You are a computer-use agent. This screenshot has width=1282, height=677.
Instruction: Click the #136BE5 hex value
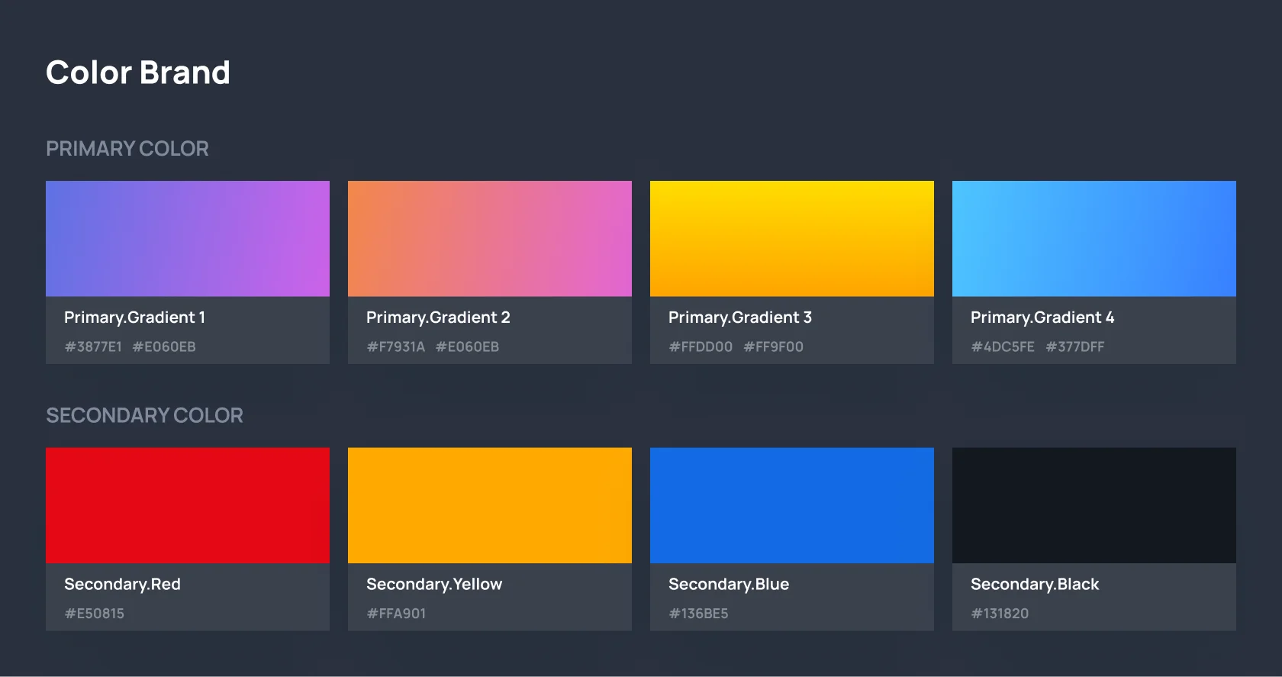698,614
